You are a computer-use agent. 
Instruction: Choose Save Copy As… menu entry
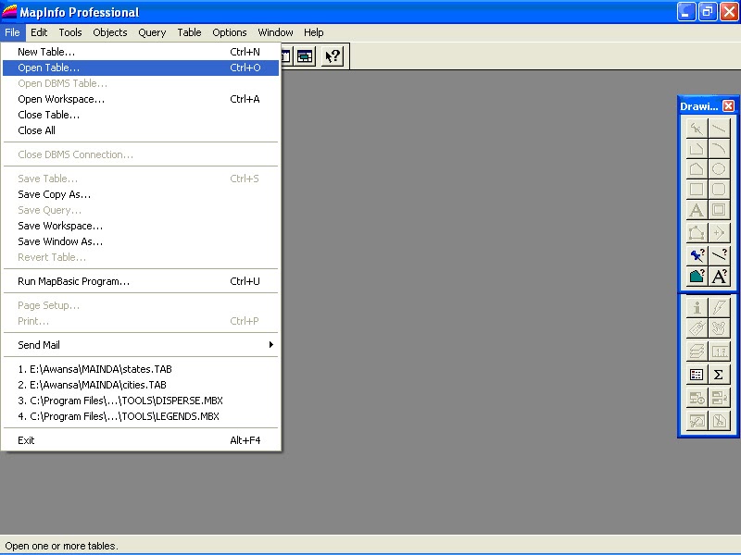[x=141, y=194]
